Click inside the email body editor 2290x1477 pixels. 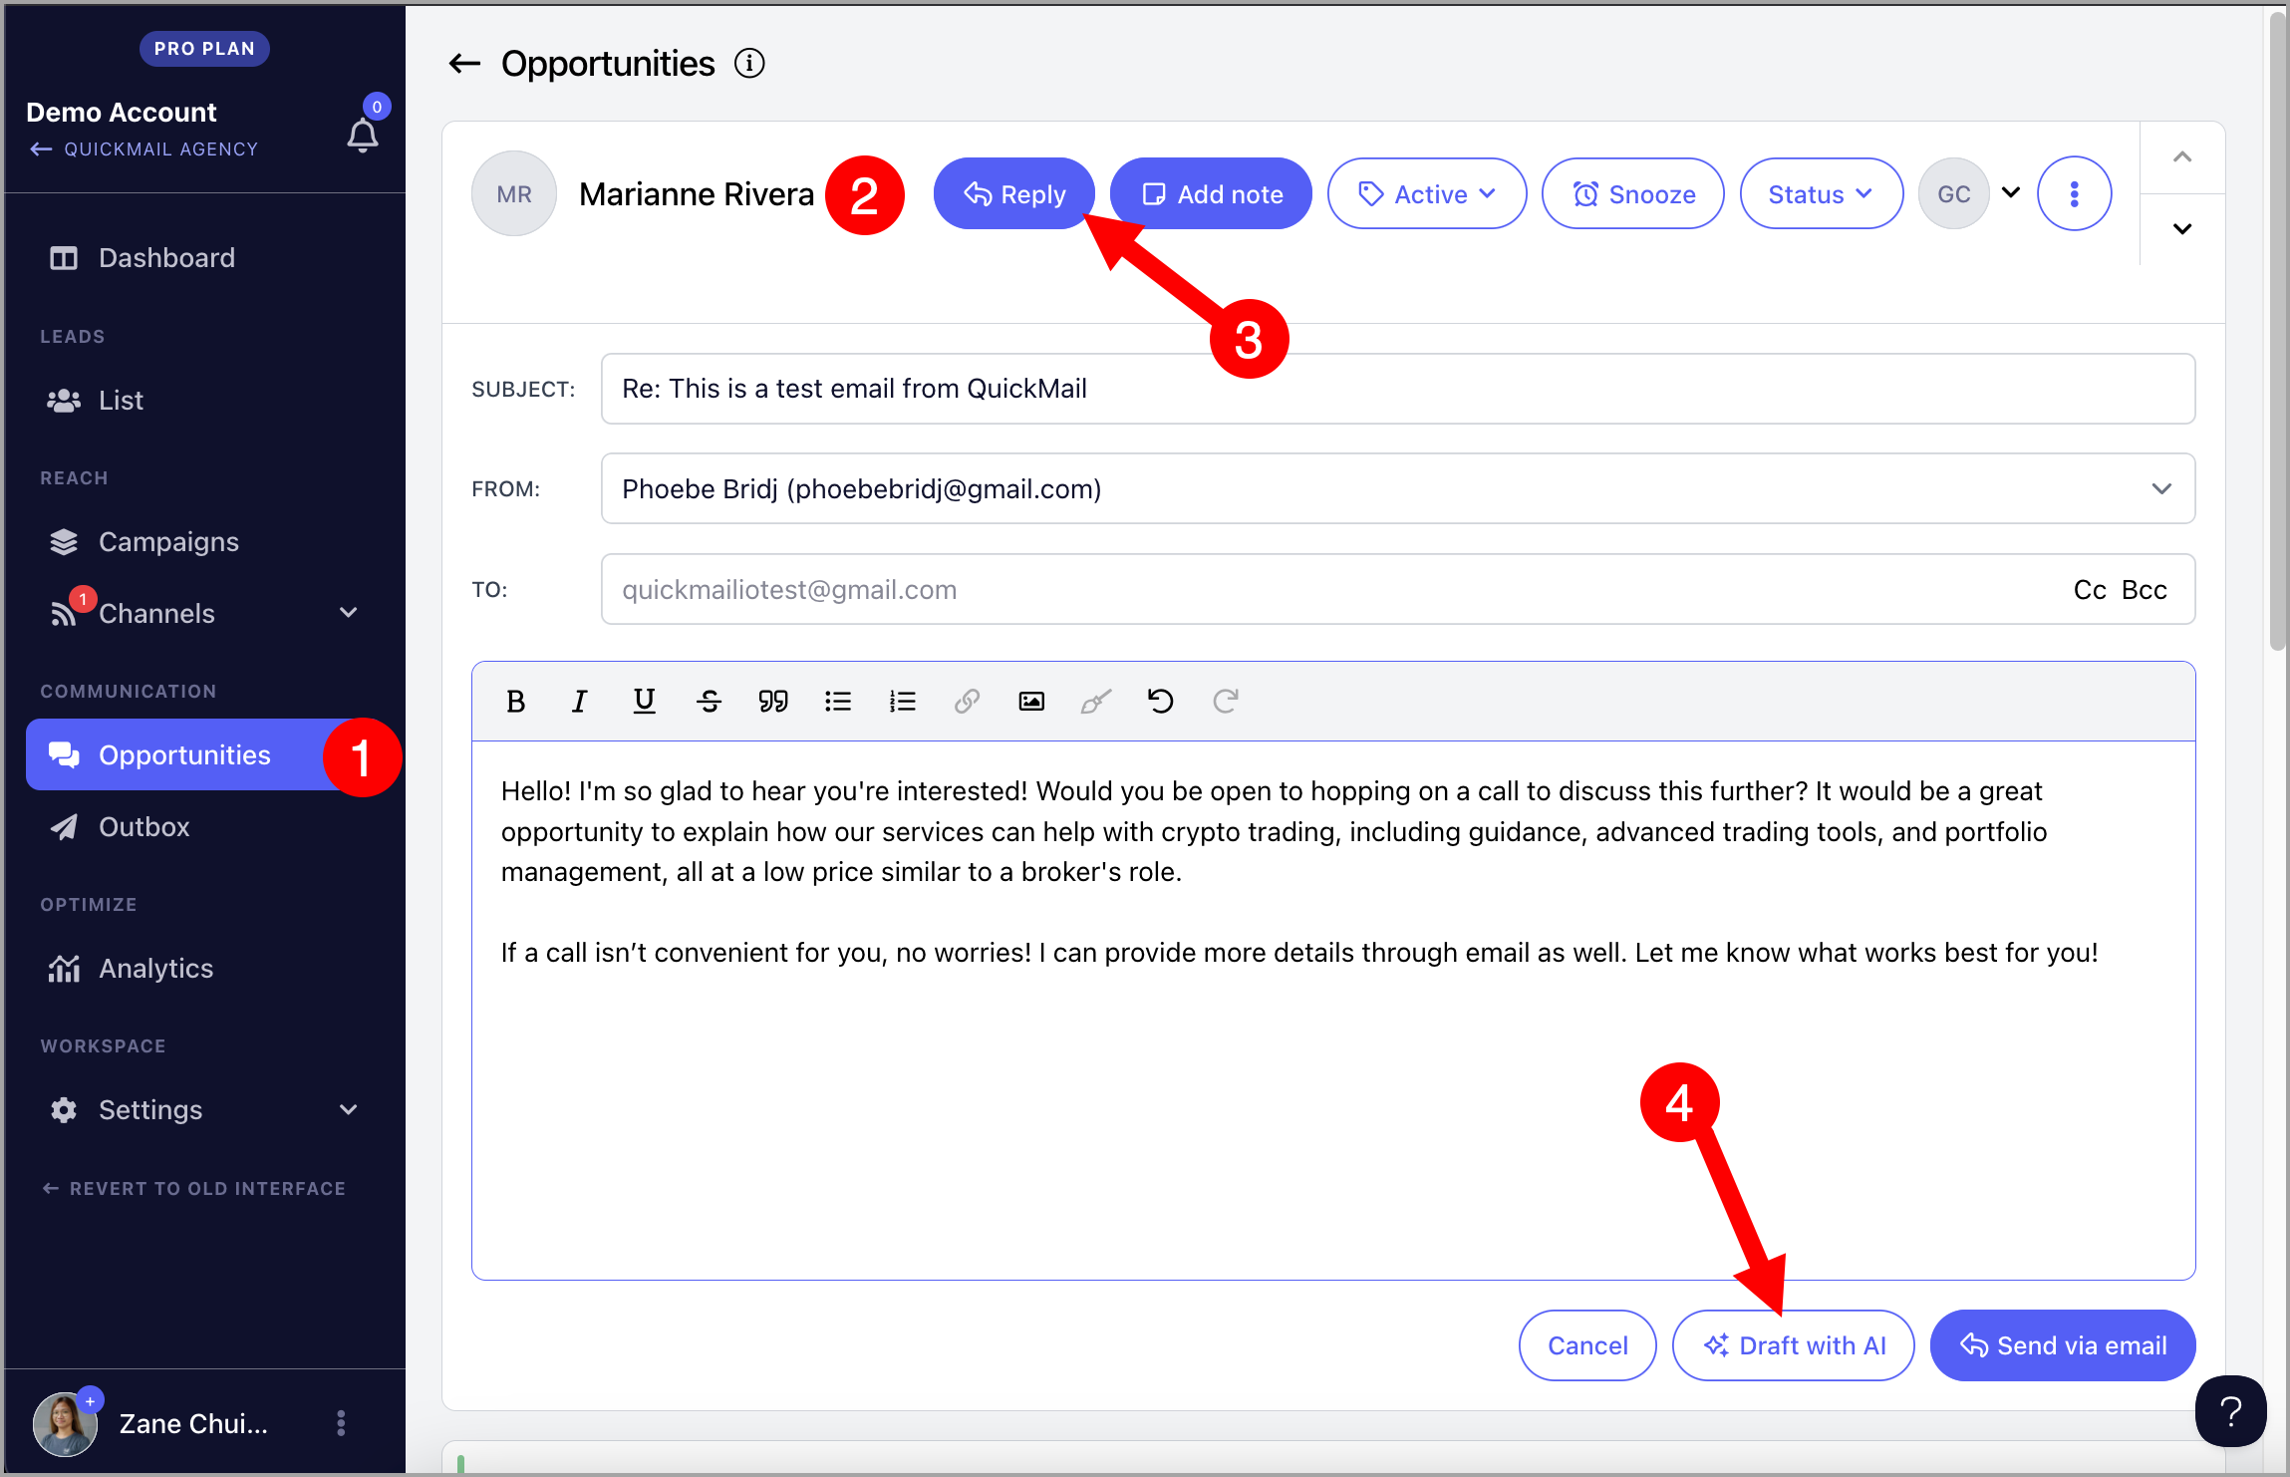click(1333, 1010)
